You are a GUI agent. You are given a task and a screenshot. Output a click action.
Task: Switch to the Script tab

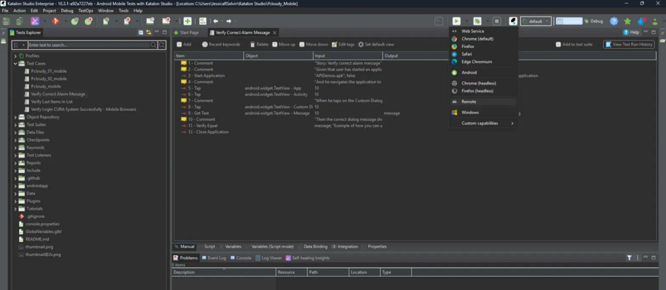(206, 246)
